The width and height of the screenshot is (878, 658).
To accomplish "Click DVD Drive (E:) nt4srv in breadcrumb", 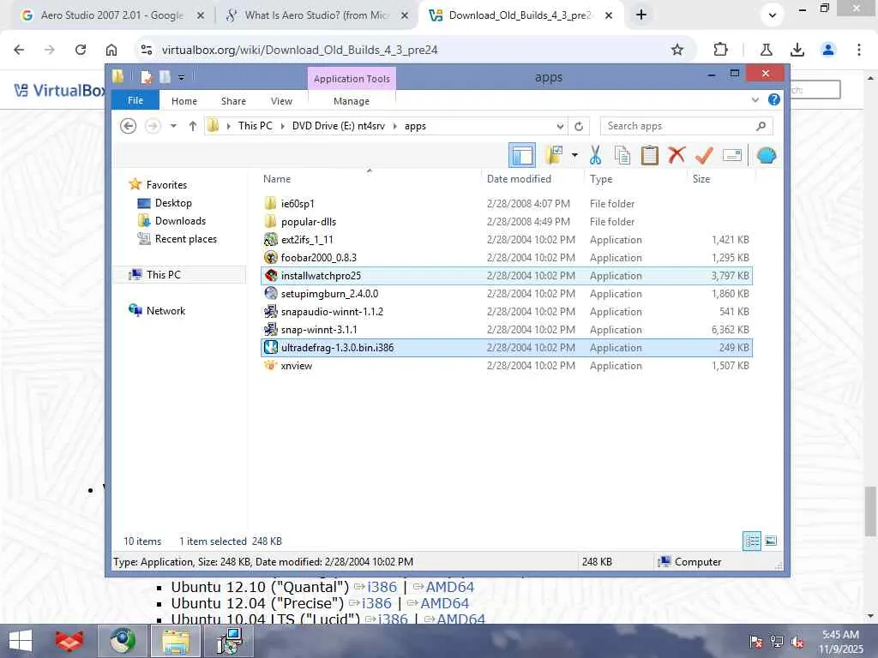I will click(x=339, y=126).
